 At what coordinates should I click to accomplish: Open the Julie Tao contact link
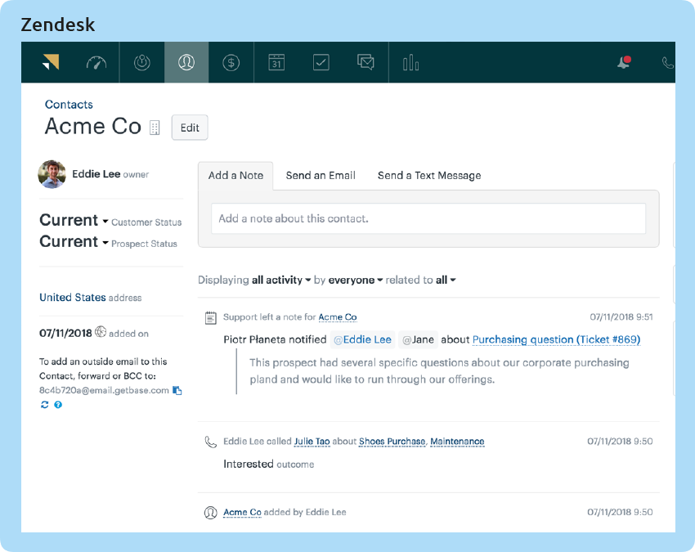[312, 442]
